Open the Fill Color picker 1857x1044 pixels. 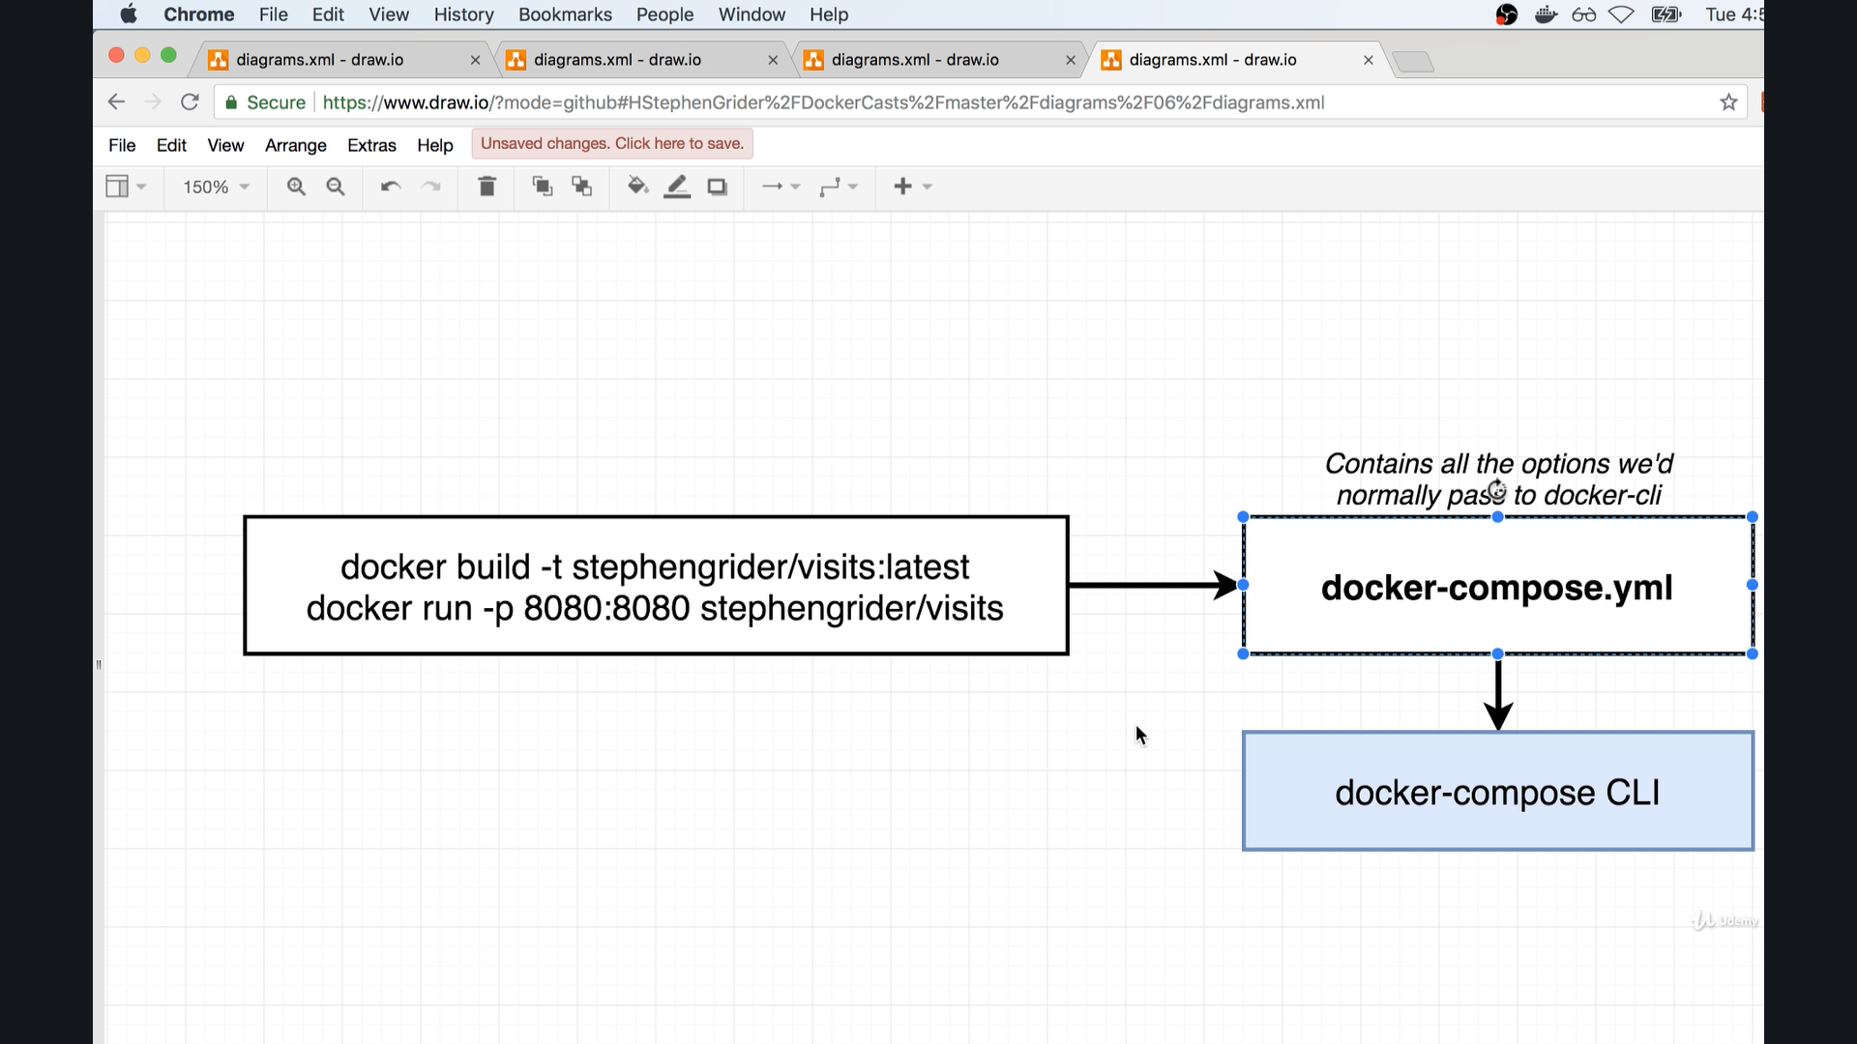[637, 187]
